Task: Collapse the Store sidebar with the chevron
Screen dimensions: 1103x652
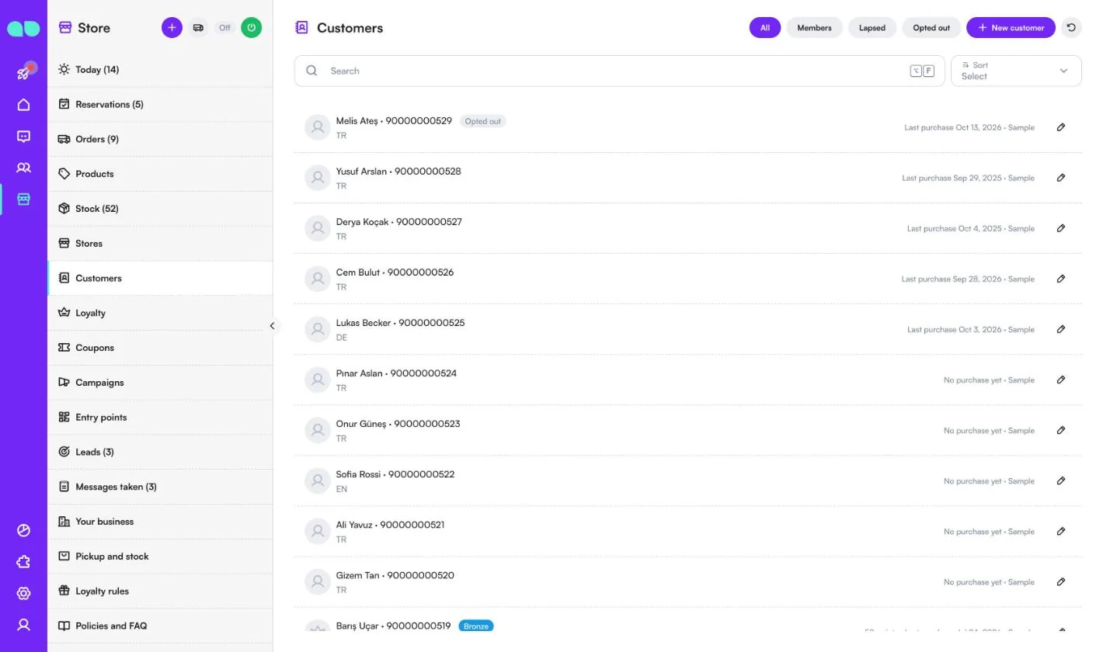Action: tap(272, 326)
